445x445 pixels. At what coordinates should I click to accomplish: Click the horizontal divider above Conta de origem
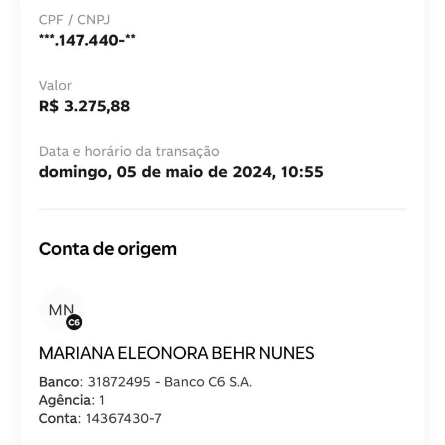[x=222, y=210]
